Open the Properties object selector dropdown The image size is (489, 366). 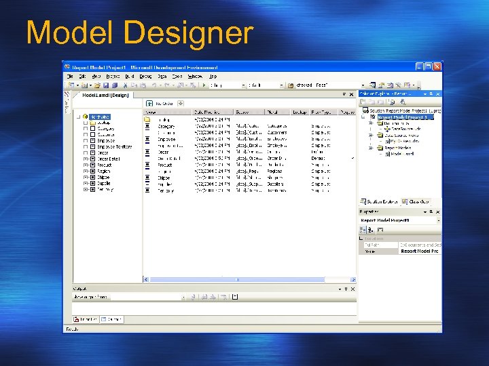coord(439,220)
